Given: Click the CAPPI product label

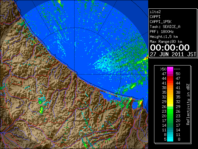Looking at the screenshot, I should point(155,17).
